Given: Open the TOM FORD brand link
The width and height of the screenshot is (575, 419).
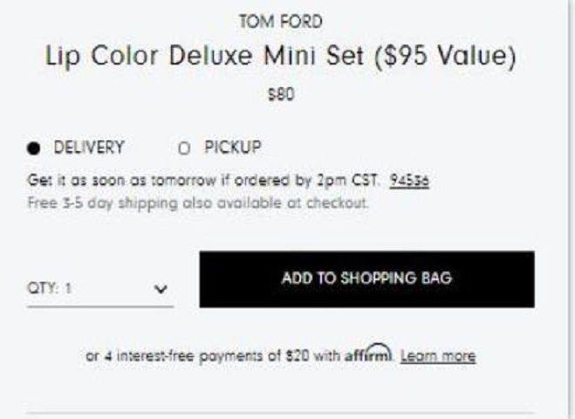Looking at the screenshot, I should [281, 21].
